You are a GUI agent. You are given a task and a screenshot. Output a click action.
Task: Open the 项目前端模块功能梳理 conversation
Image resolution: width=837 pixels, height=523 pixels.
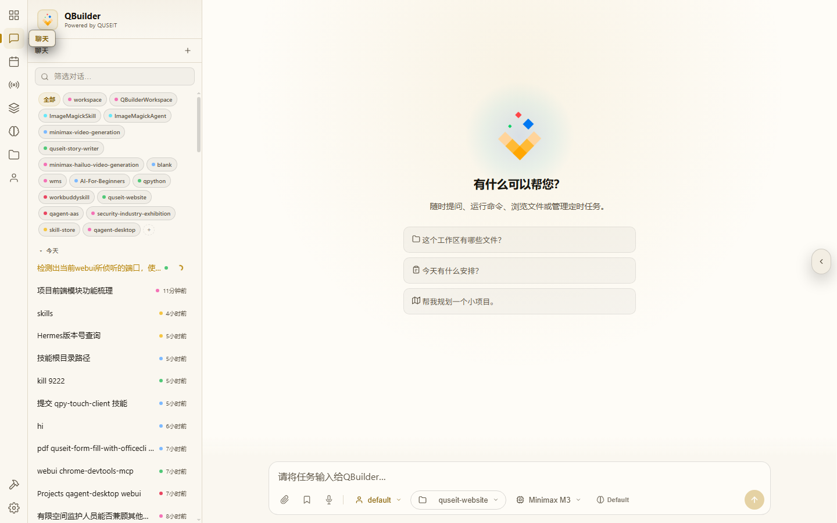112,291
